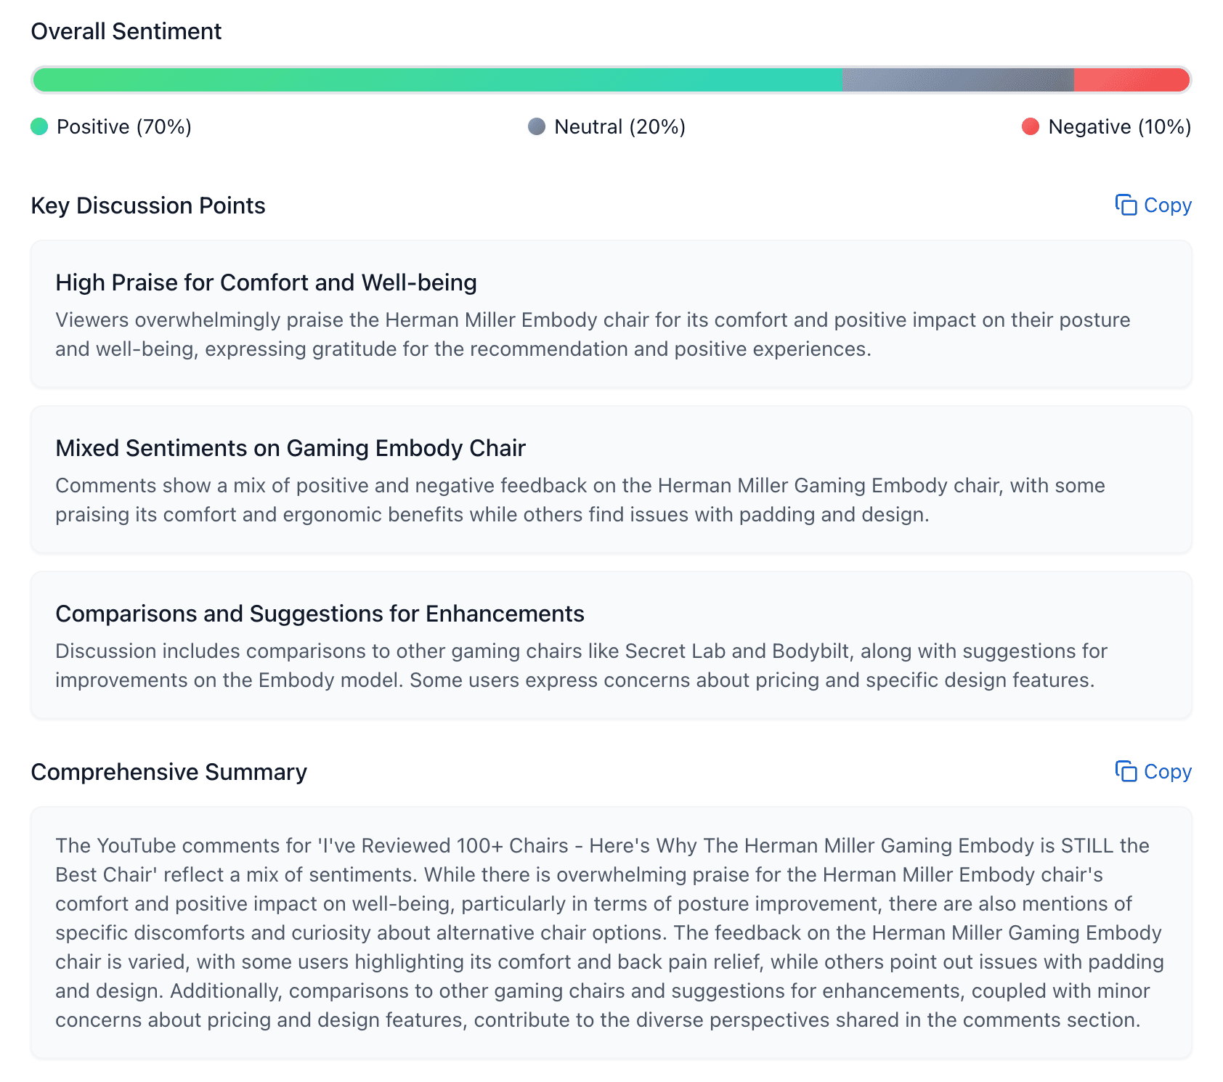The width and height of the screenshot is (1223, 1082).
Task: Select the Negative (10%) label
Action: tap(1118, 126)
